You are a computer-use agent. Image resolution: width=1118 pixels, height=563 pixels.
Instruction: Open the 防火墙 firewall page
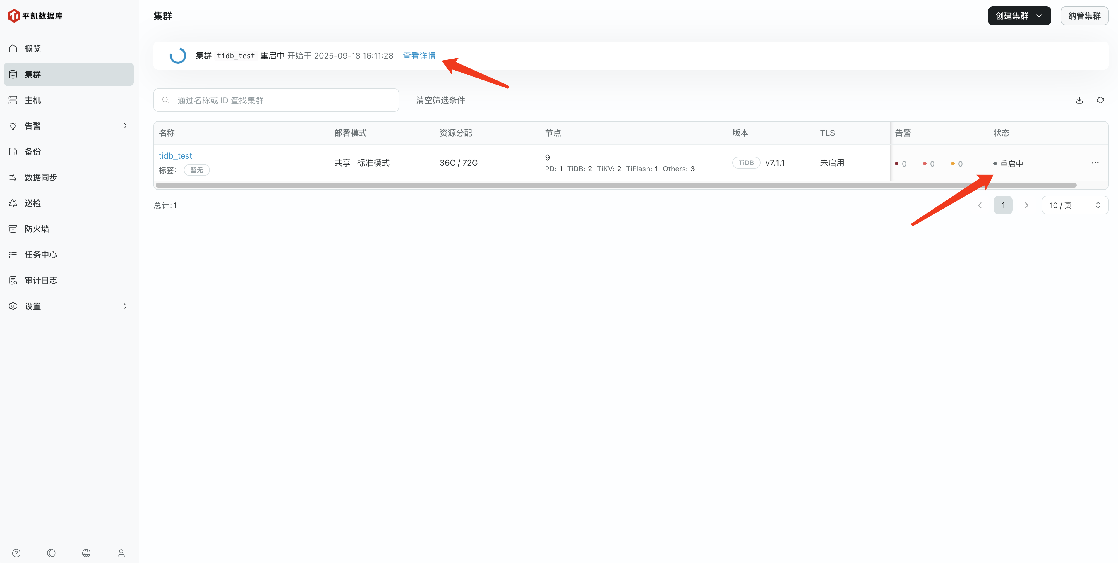tap(37, 228)
